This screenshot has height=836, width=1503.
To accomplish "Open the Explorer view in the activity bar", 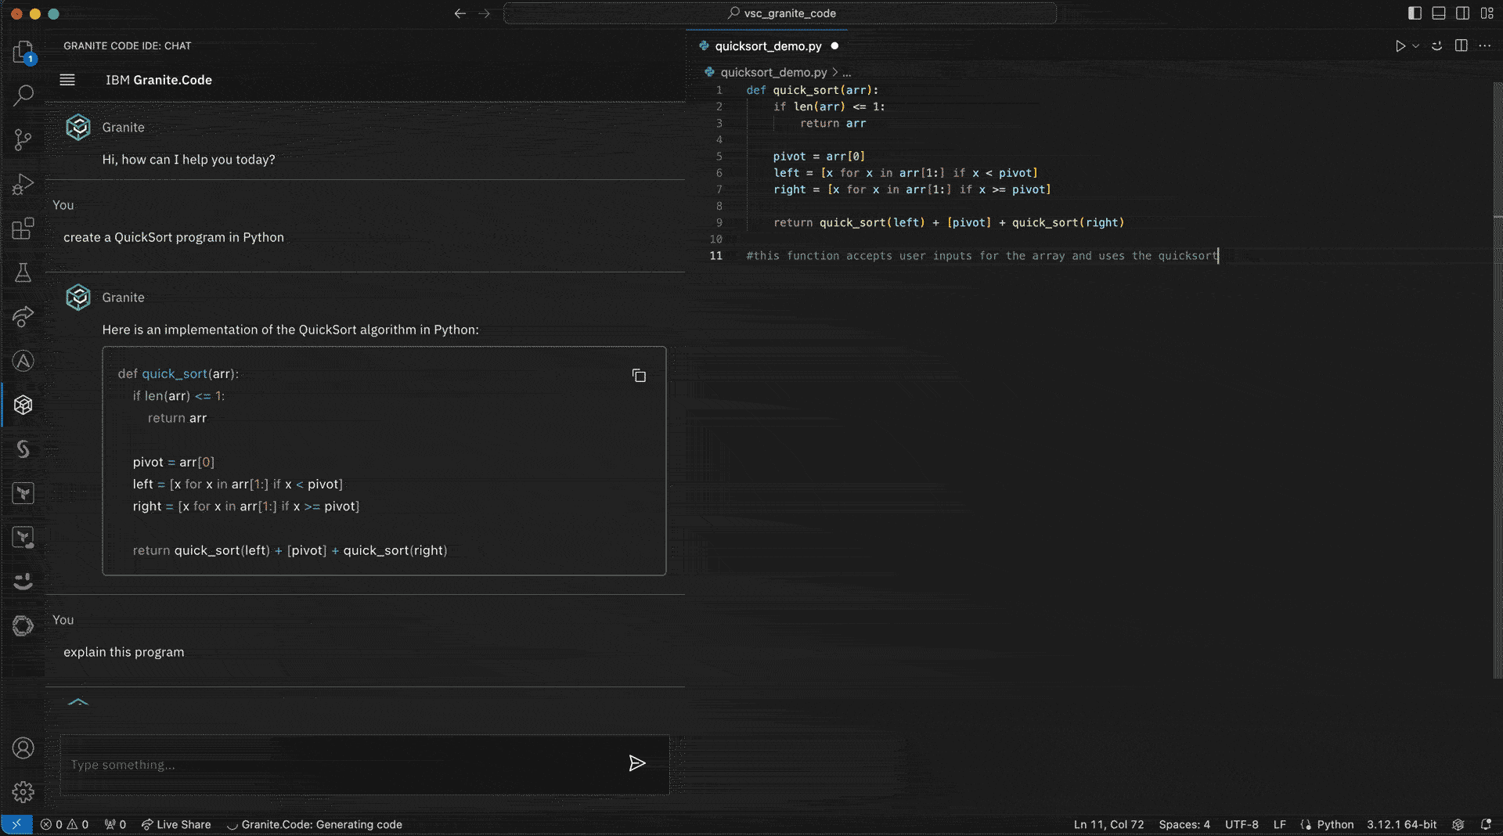I will 23,51.
